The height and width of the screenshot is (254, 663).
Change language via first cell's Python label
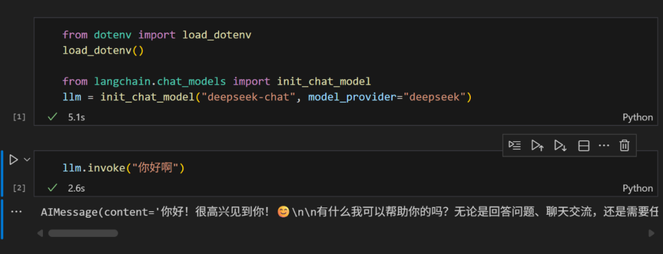(x=638, y=117)
